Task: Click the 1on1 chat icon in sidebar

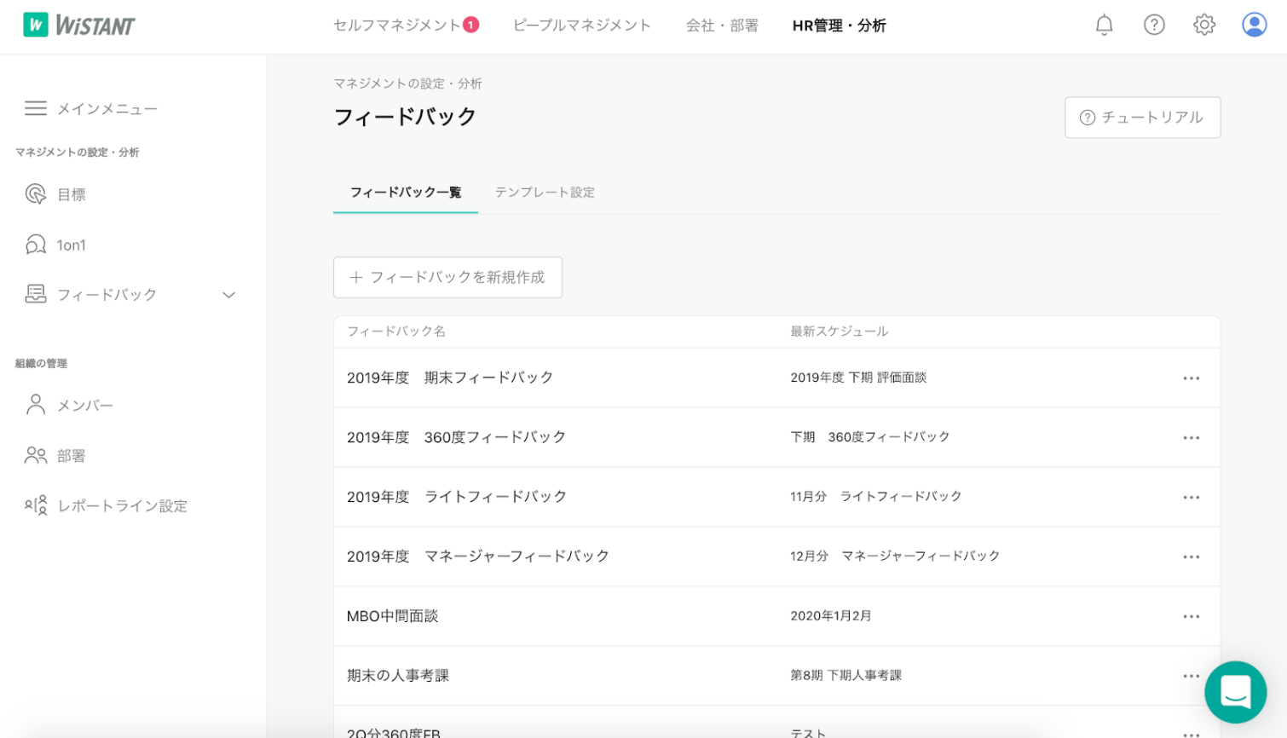Action: pyautogui.click(x=36, y=245)
